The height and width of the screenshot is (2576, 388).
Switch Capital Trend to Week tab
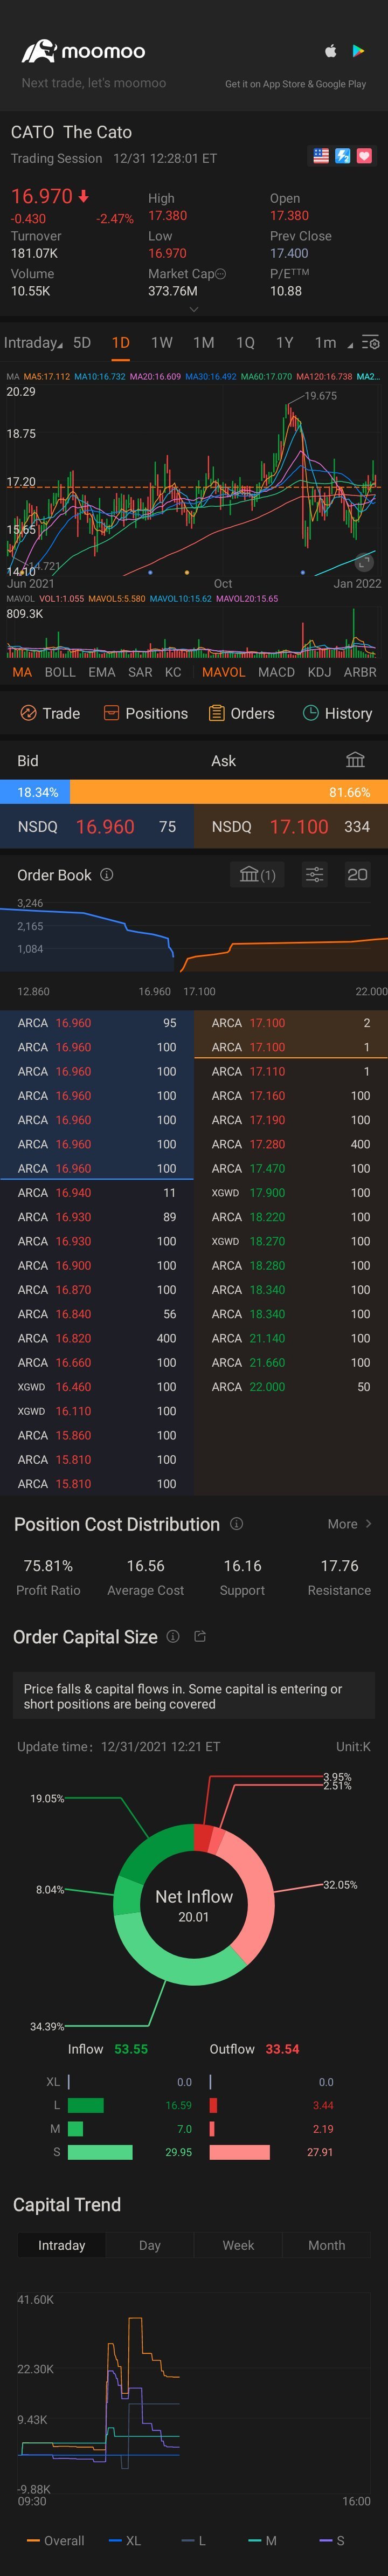click(x=238, y=2245)
